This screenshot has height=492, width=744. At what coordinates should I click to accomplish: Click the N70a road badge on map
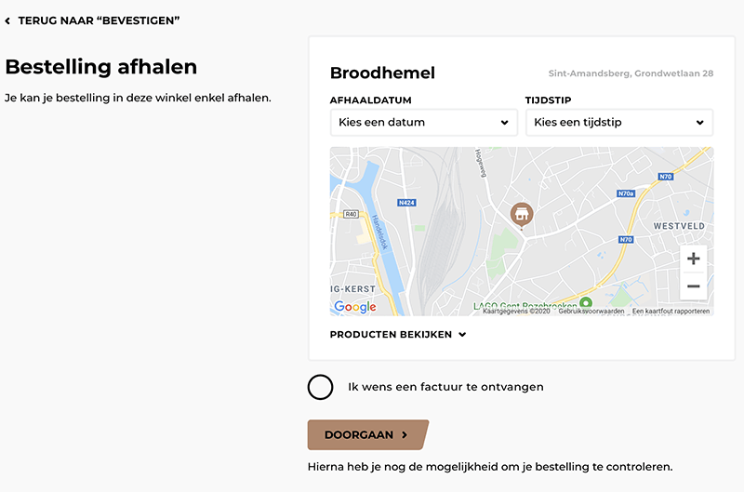pos(626,194)
